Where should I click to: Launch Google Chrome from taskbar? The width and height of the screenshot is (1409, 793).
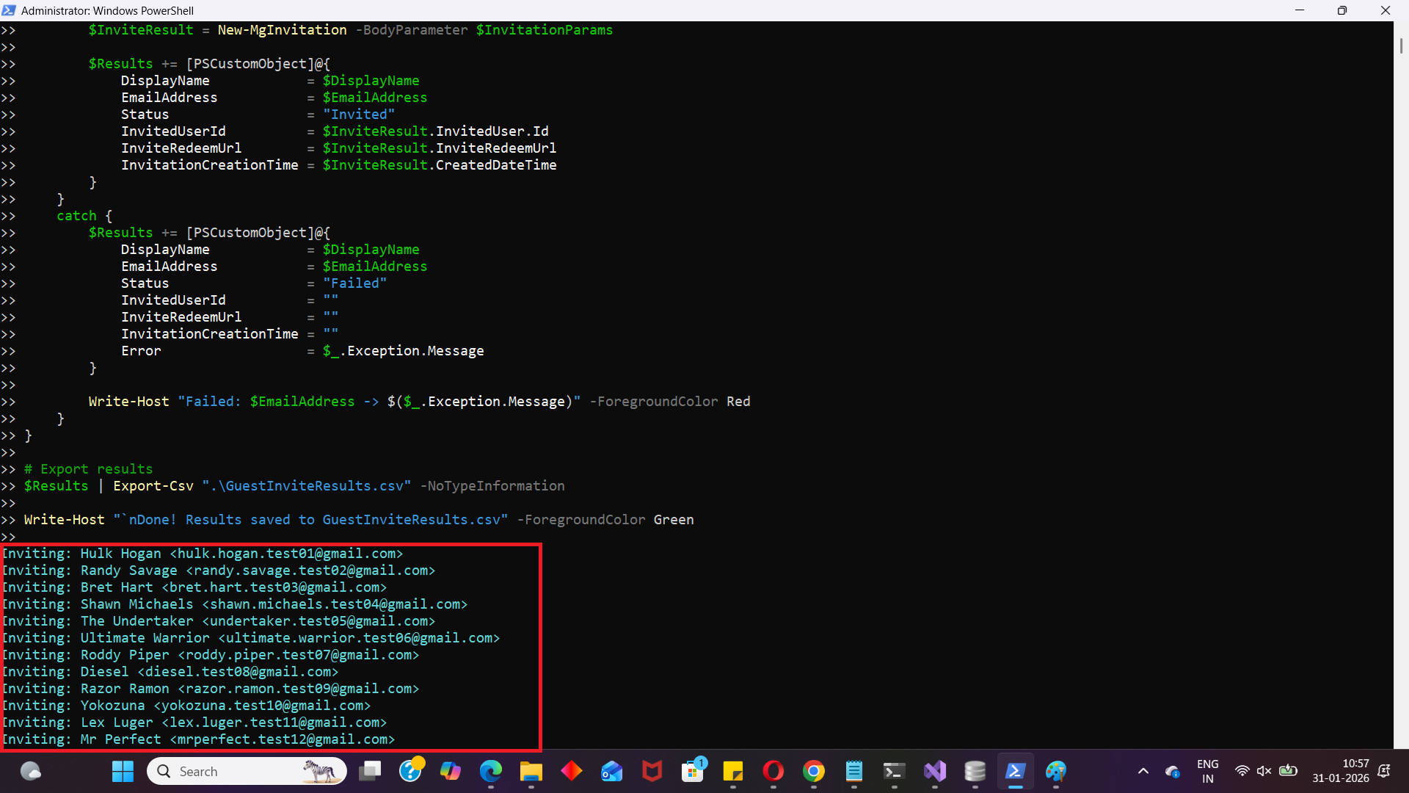(x=813, y=771)
